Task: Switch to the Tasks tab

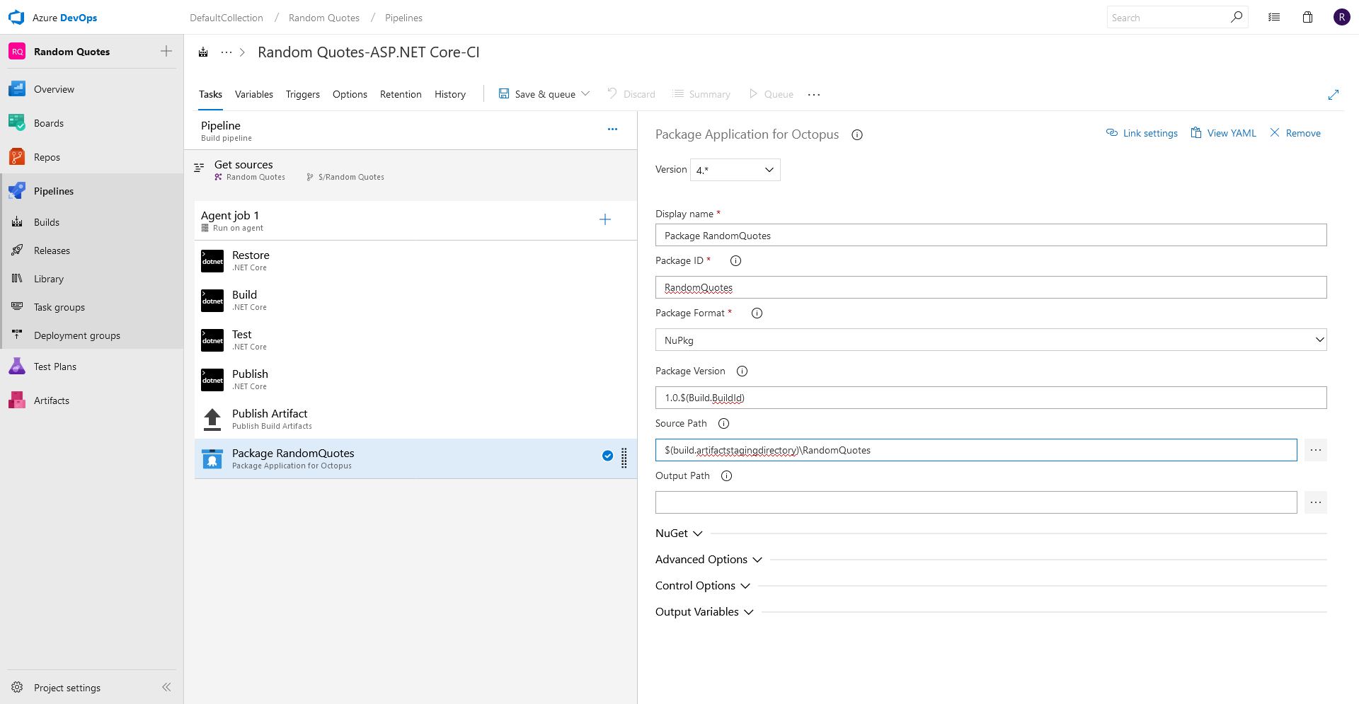Action: click(210, 94)
